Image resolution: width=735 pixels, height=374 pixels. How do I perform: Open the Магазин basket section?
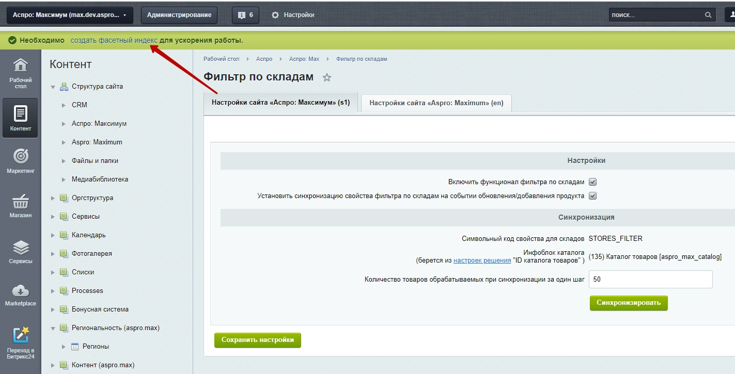[x=20, y=205]
